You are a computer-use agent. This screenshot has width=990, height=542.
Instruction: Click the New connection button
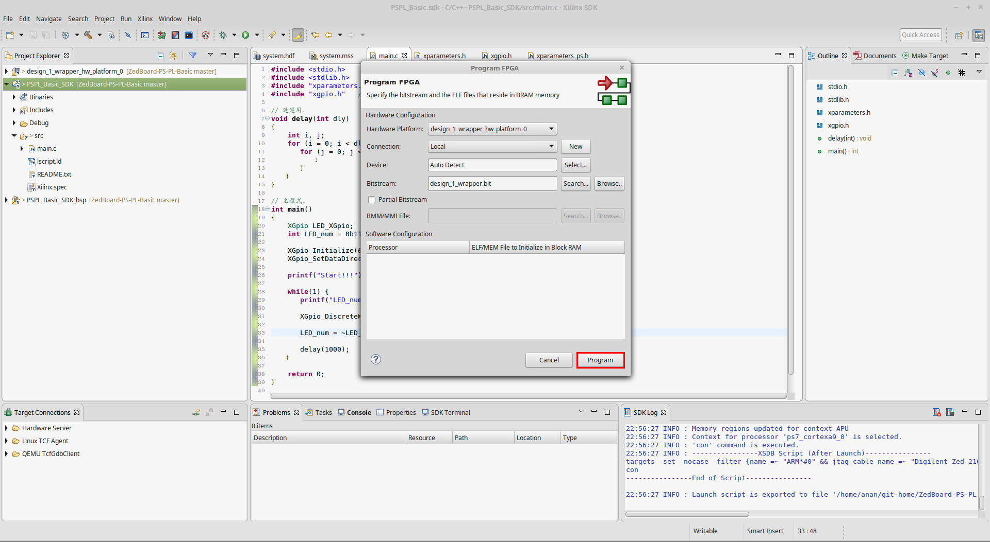pyautogui.click(x=575, y=146)
